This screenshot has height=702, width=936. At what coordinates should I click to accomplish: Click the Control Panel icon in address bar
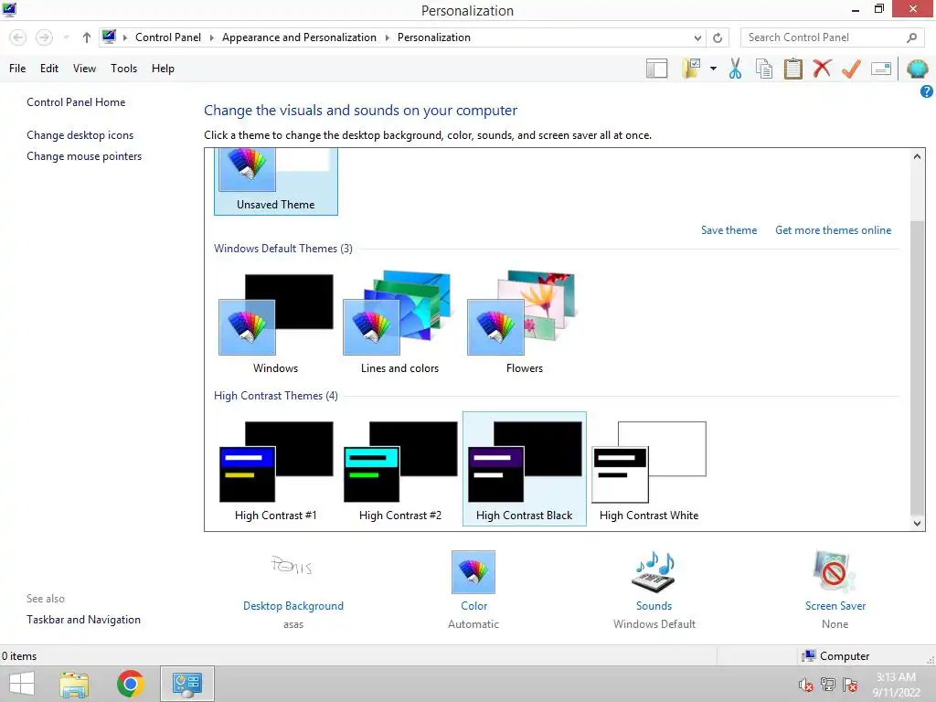coord(109,37)
